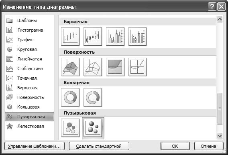Pick the volume-high-low-close stock chart
Image resolution: width=228 pixels, height=155 pixels.
point(115,36)
